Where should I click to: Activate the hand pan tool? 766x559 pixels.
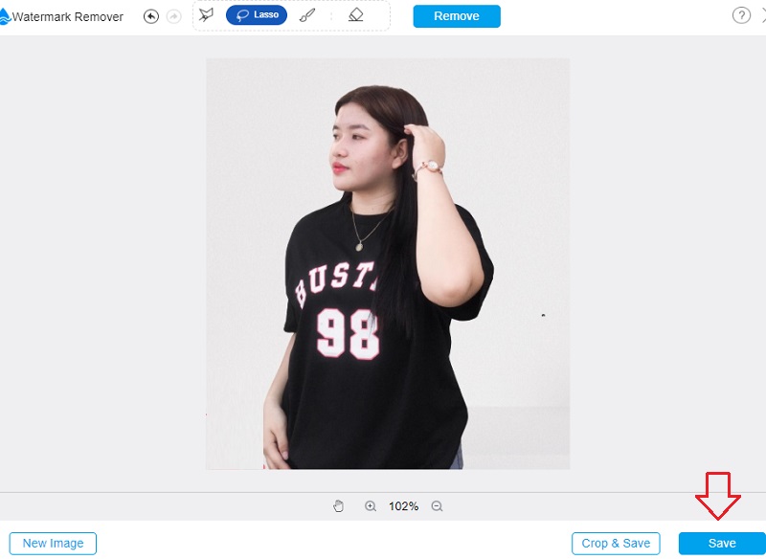tap(338, 506)
